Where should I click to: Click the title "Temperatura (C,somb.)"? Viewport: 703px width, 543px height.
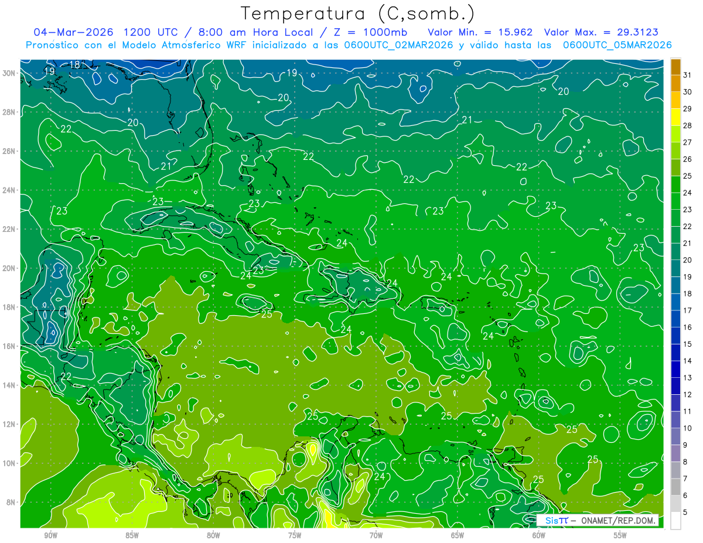tap(358, 13)
